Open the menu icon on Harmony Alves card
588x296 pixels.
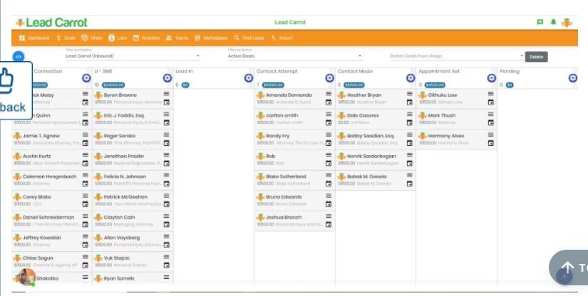point(490,134)
